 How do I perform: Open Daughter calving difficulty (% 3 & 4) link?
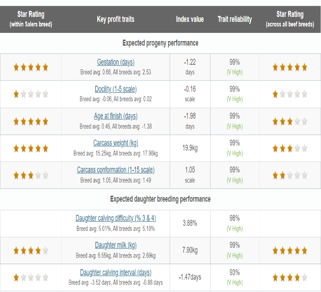tap(115, 218)
